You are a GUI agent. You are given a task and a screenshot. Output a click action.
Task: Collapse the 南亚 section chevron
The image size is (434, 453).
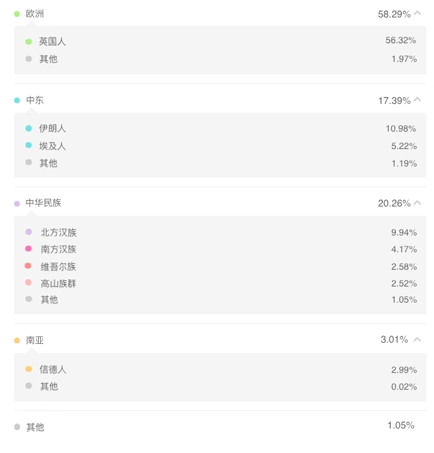pyautogui.click(x=417, y=339)
